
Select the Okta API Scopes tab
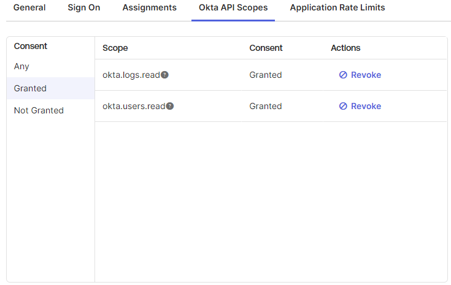(233, 7)
